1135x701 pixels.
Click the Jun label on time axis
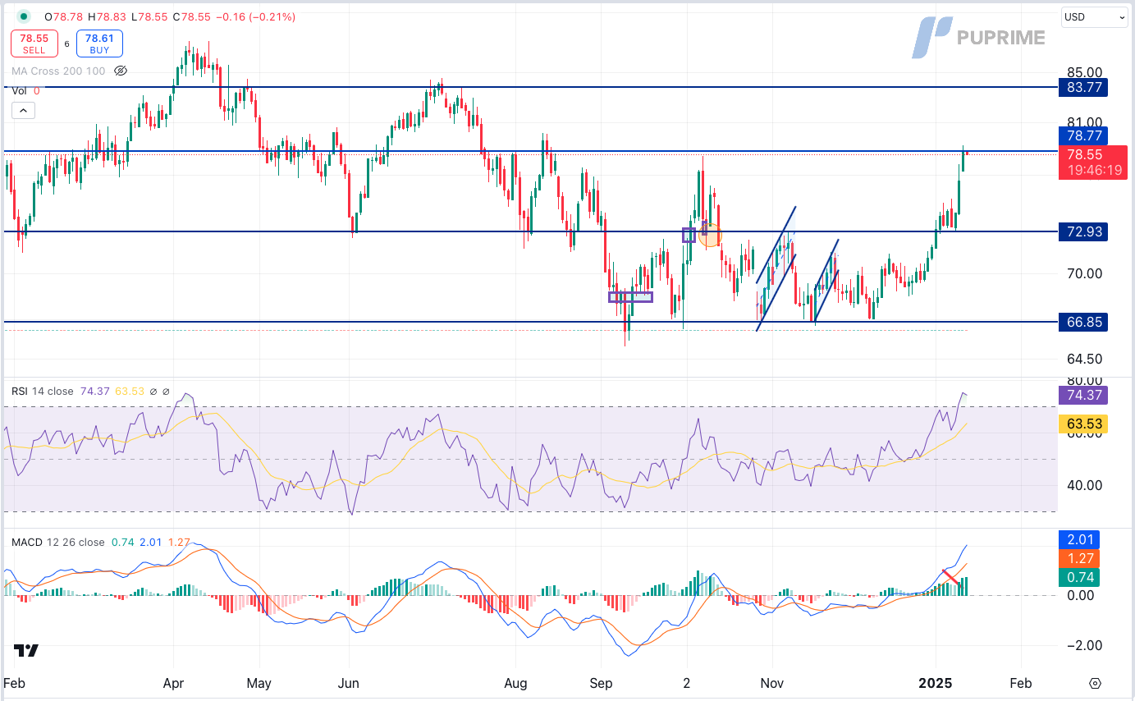350,683
